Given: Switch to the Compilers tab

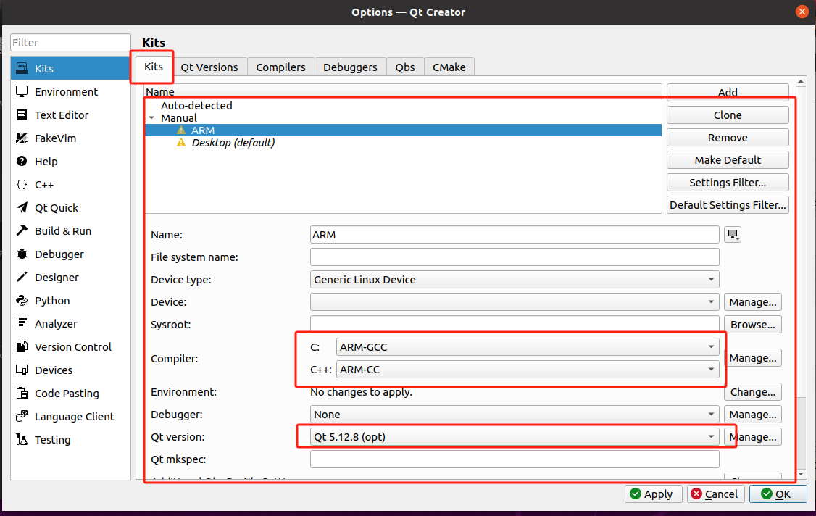Looking at the screenshot, I should (x=280, y=67).
